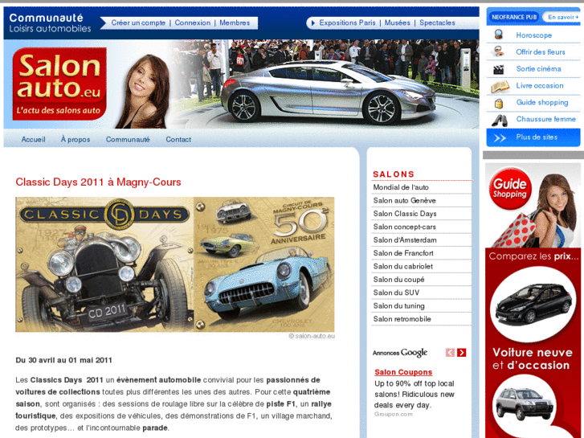Screen dimensions: 584x438
Task: Click the NEOFRANCE PUB badge
Action: (x=513, y=17)
